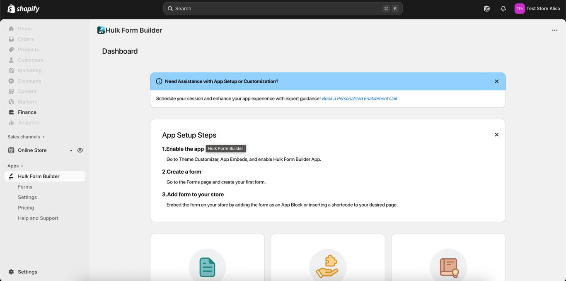Expand the Sales channels section

[x=26, y=137]
